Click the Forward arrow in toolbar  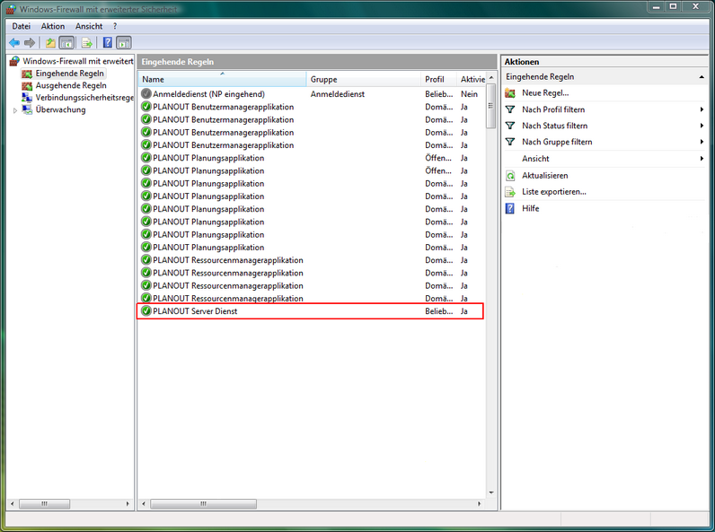(x=30, y=43)
